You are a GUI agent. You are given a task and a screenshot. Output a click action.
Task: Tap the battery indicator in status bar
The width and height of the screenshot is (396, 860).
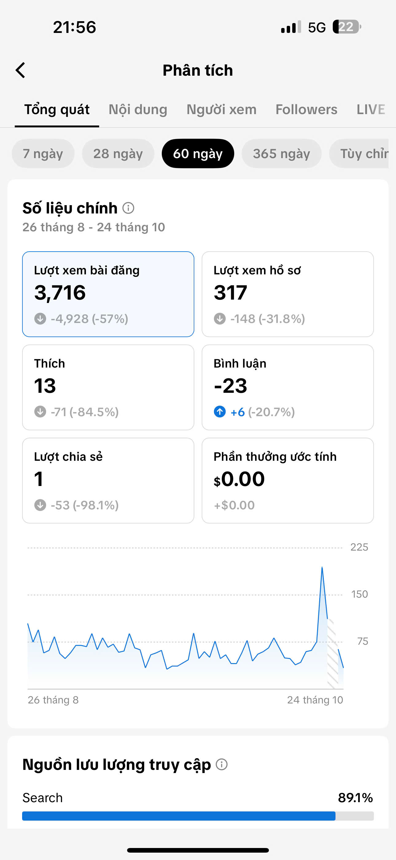tap(347, 27)
